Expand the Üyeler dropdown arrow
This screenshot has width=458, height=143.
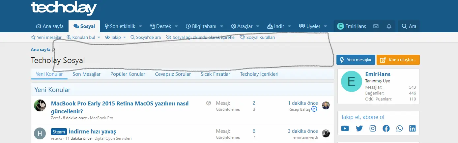coord(326,26)
